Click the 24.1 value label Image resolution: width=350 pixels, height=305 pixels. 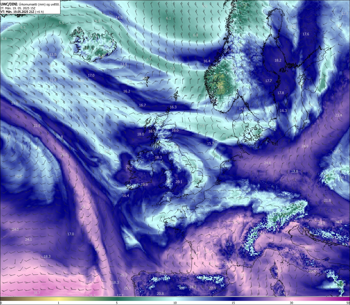(28, 239)
